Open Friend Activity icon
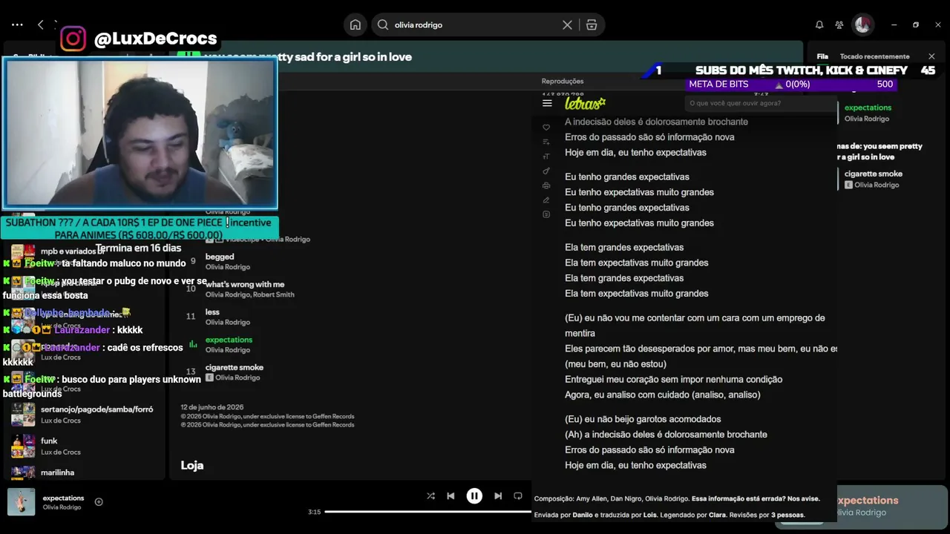The width and height of the screenshot is (950, 534). [839, 24]
